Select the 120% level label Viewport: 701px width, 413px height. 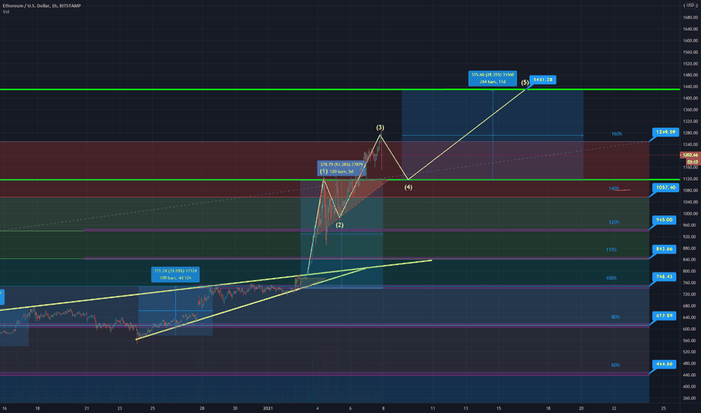click(614, 222)
